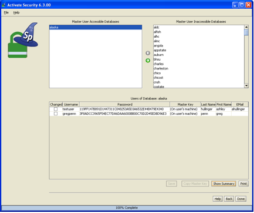This screenshot has height=213, width=254.
Task: Select angola database entry
Action: pyautogui.click(x=199, y=45)
